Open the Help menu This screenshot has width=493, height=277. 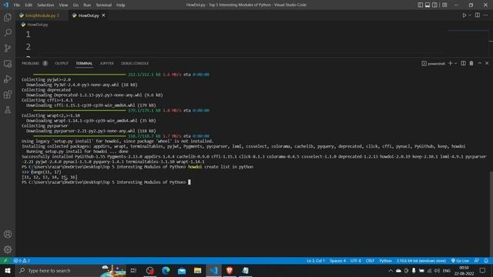click(x=121, y=5)
